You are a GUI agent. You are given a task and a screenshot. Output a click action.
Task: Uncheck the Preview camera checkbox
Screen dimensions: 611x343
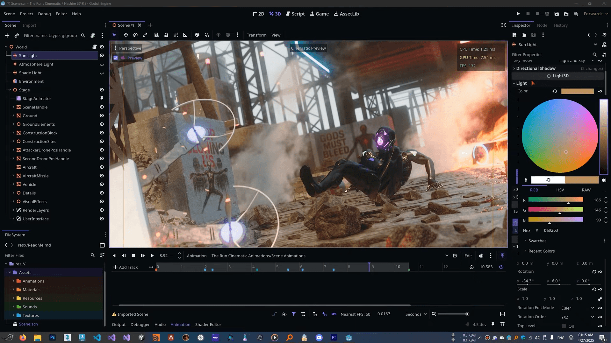[116, 58]
